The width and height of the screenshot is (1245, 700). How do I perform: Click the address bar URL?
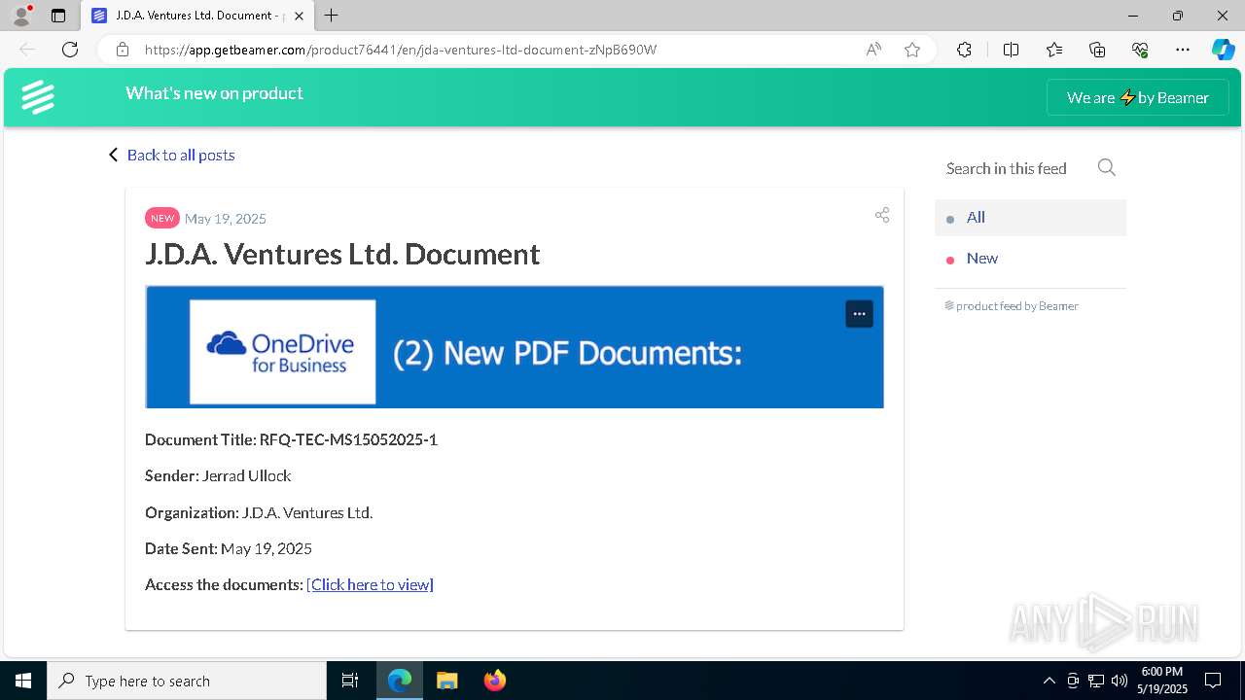point(401,50)
